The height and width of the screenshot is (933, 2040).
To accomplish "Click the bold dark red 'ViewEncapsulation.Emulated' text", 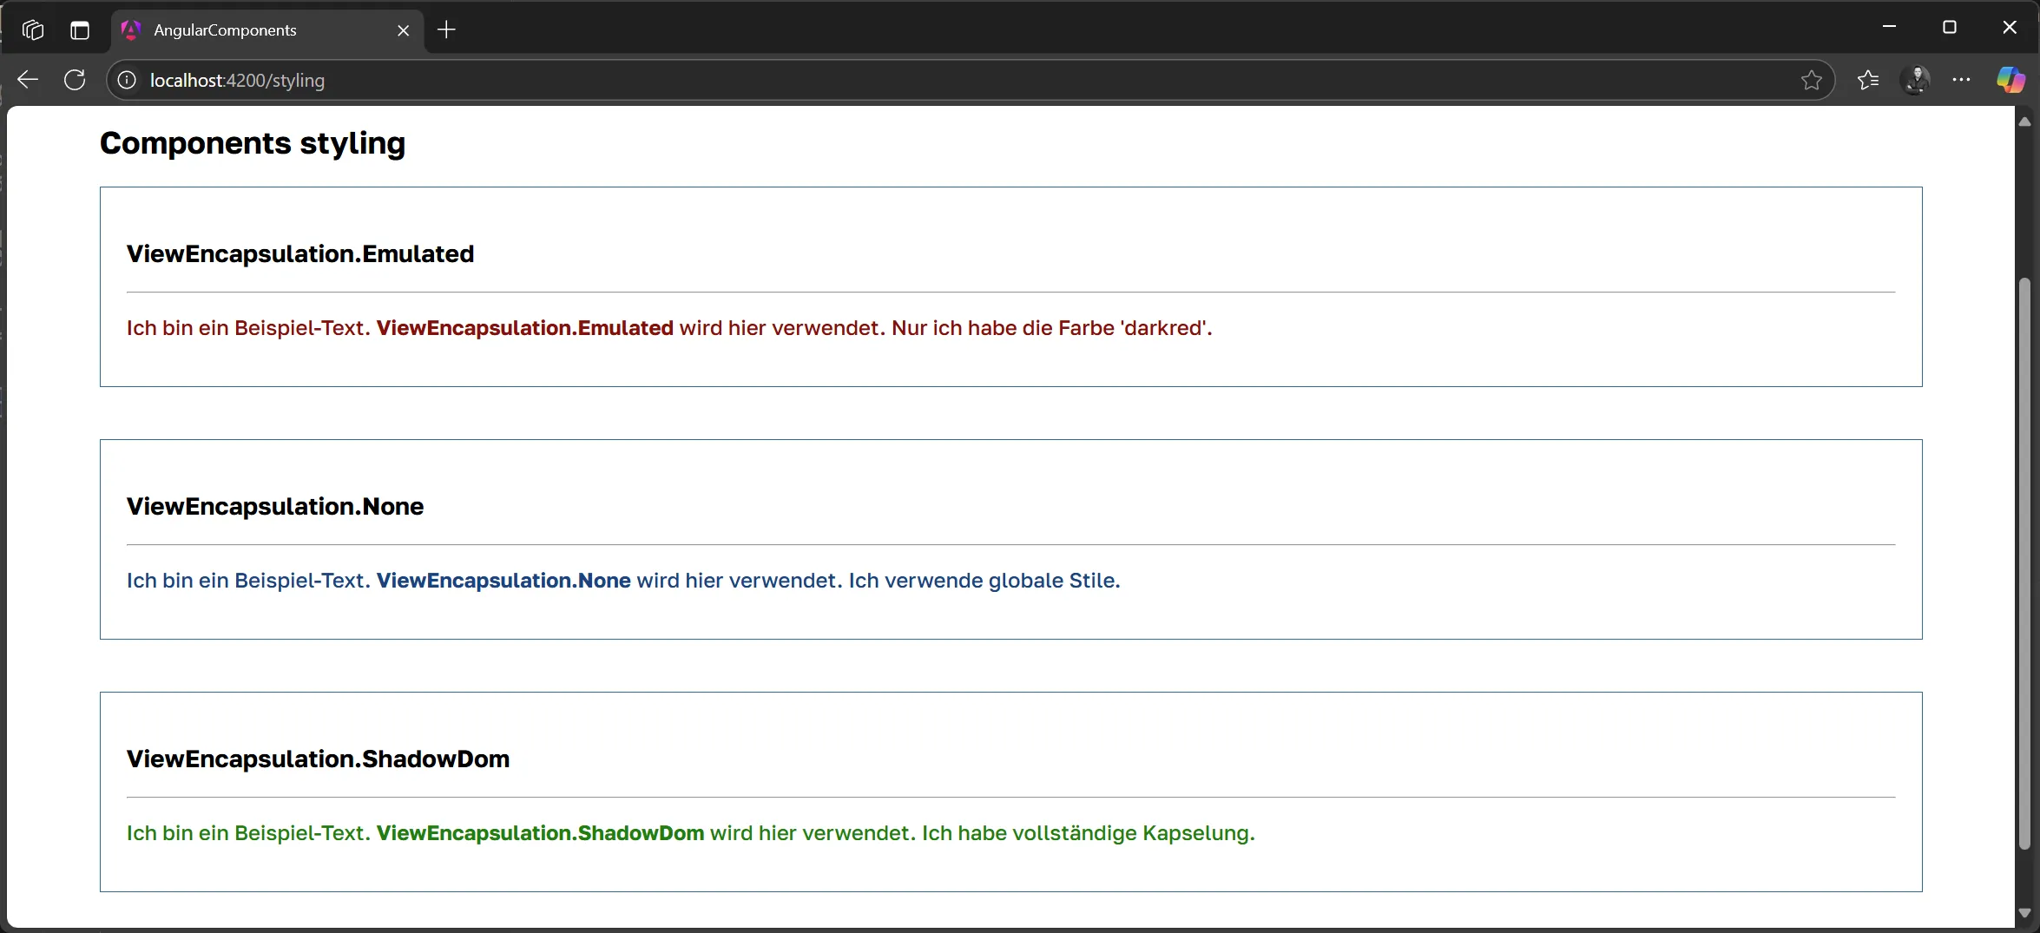I will point(524,328).
